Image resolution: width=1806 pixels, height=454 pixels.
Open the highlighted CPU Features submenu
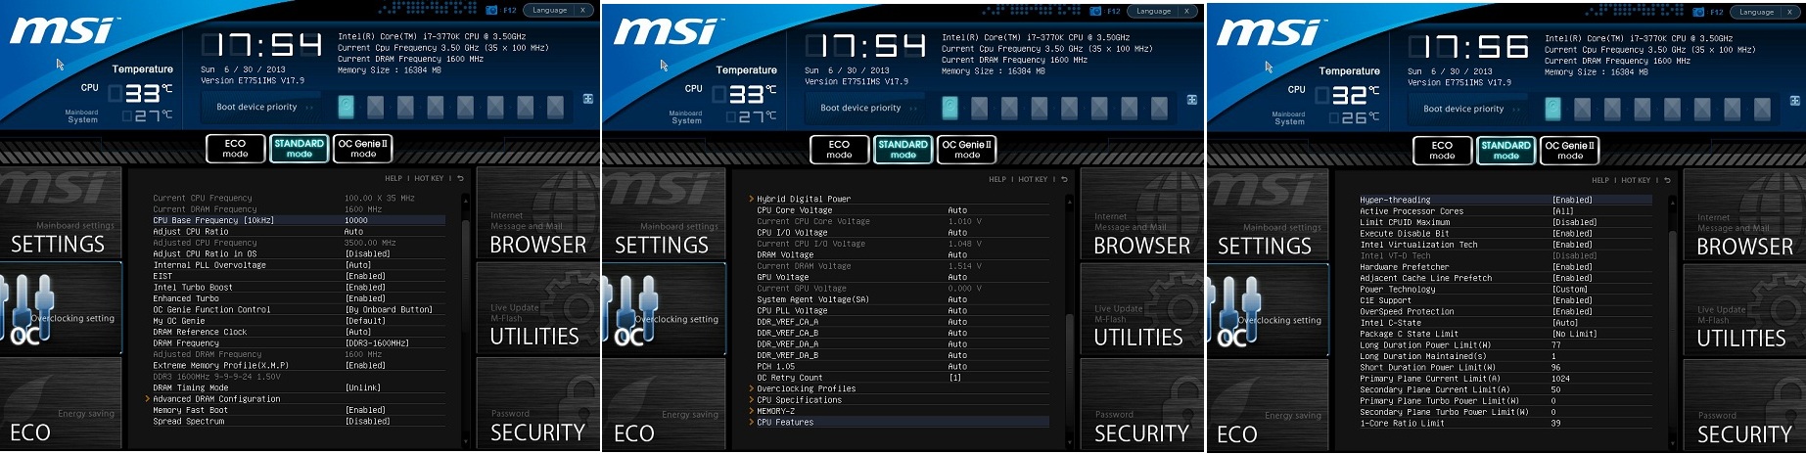[900, 423]
